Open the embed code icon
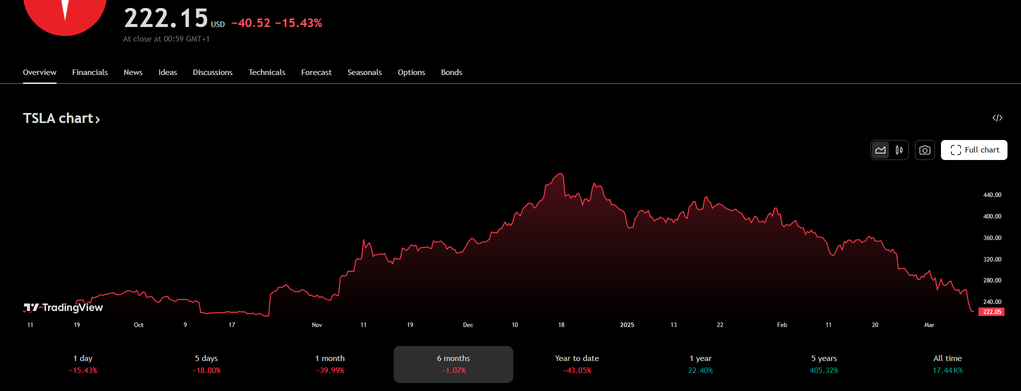Screen dimensions: 1021x391 point(997,118)
